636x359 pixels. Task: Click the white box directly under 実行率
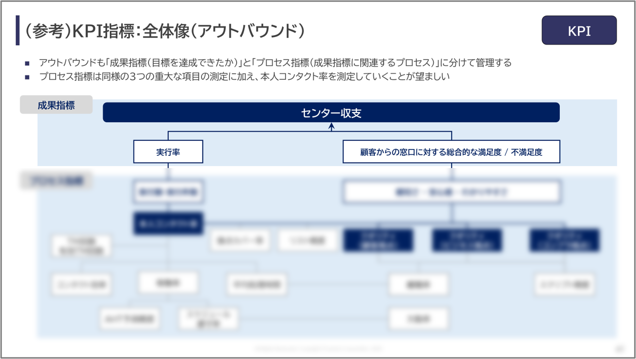[x=168, y=191]
